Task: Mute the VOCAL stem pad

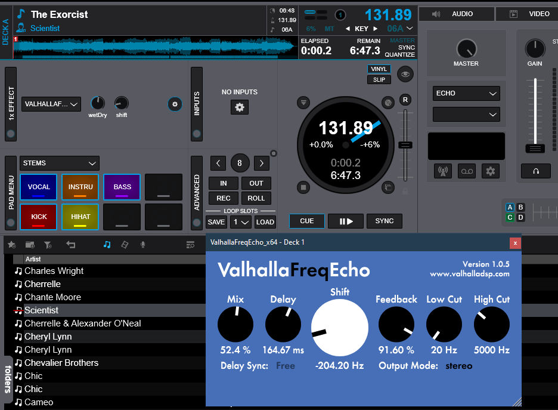Action: click(38, 187)
